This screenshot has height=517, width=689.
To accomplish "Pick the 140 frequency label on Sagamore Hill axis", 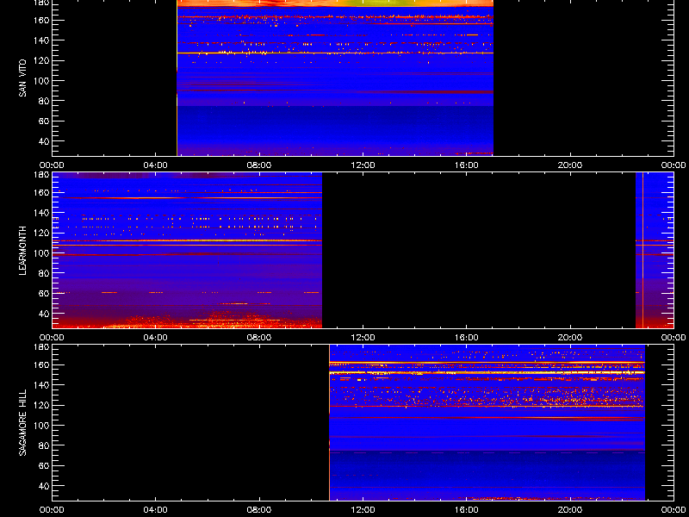I will [x=42, y=385].
